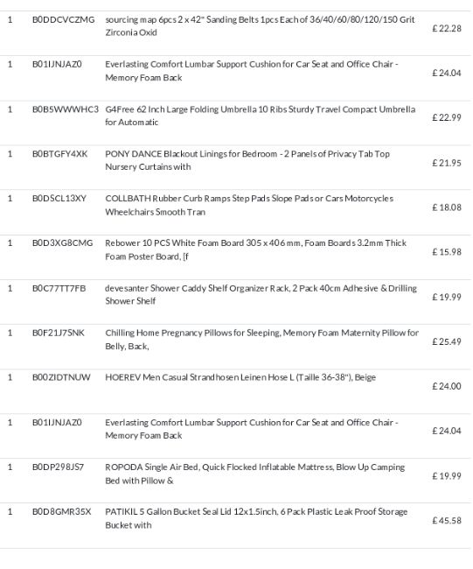Click the £24.00 price for HOEREV
473x569 pixels.
(447, 386)
